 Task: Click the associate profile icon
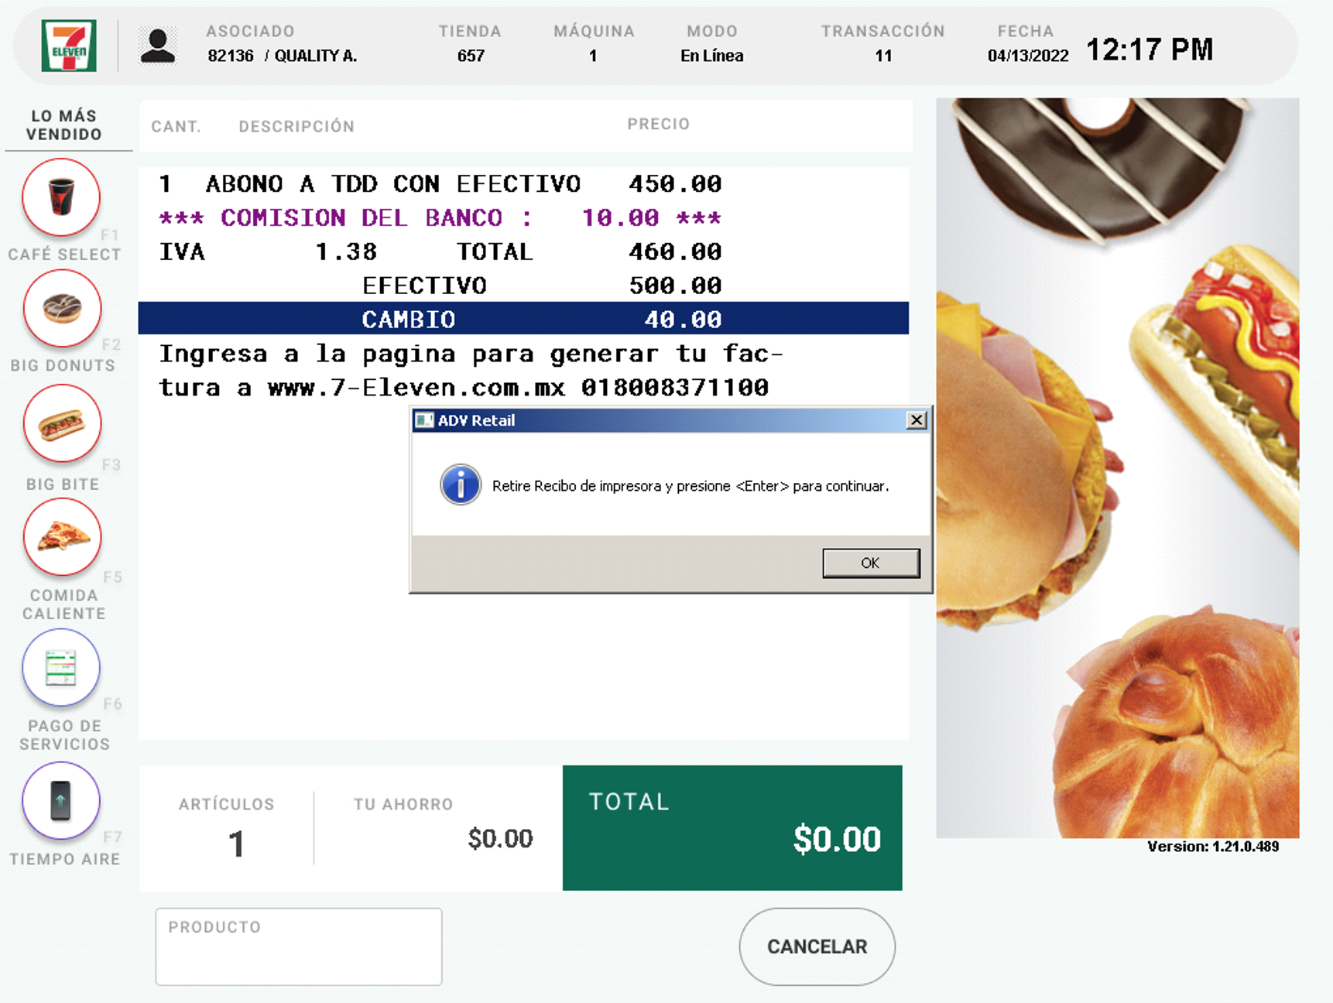tap(158, 46)
